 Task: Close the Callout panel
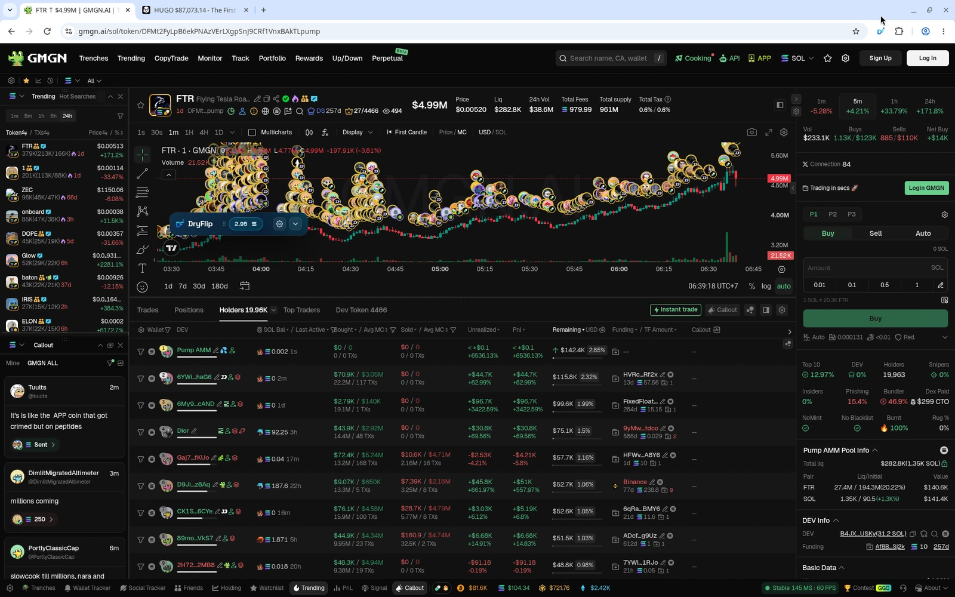[120, 345]
